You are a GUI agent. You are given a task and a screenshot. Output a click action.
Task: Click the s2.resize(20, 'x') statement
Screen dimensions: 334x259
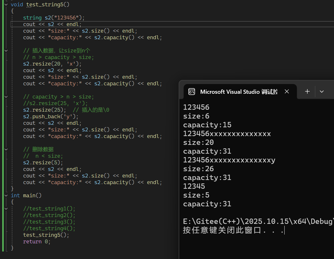pyautogui.click(x=52, y=64)
